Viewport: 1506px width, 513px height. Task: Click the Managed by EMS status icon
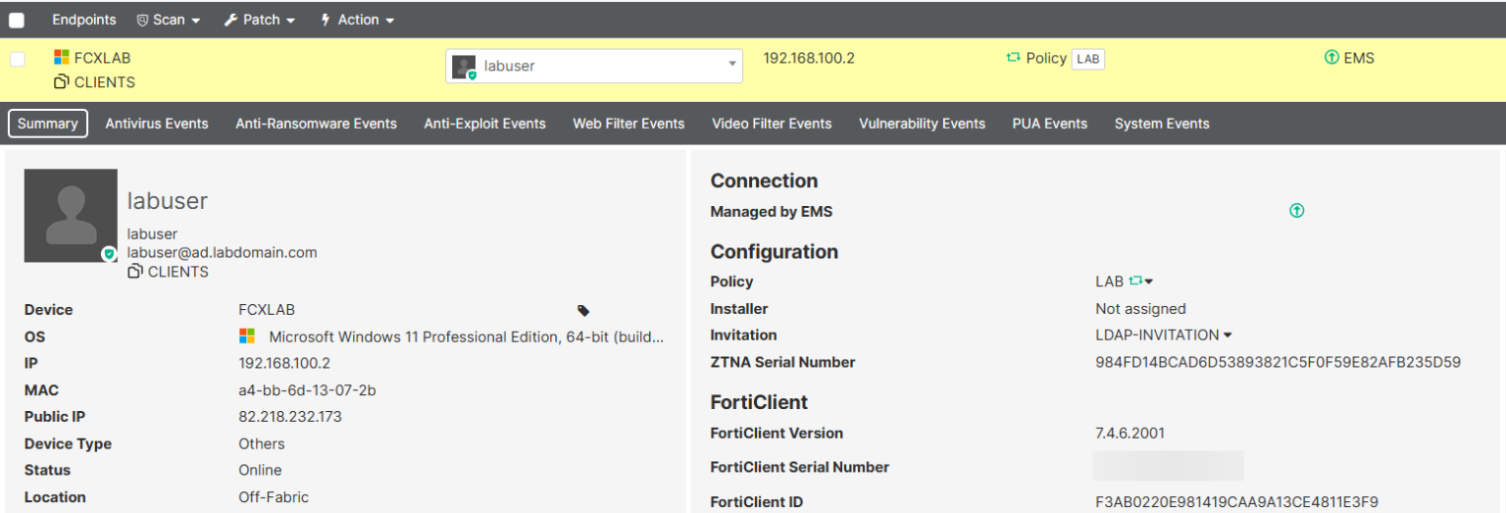coord(1297,211)
